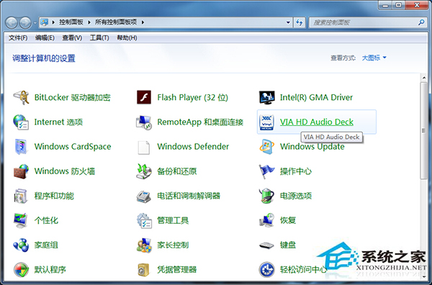Open the Windows Defender text link
The height and width of the screenshot is (285, 432).
click(x=193, y=147)
